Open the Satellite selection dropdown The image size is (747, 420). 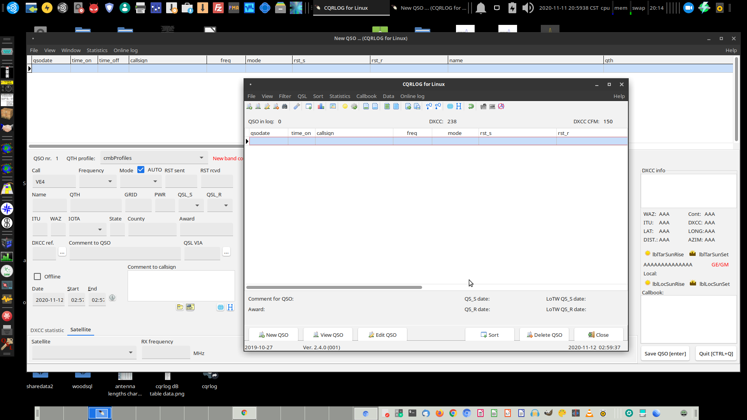click(84, 352)
